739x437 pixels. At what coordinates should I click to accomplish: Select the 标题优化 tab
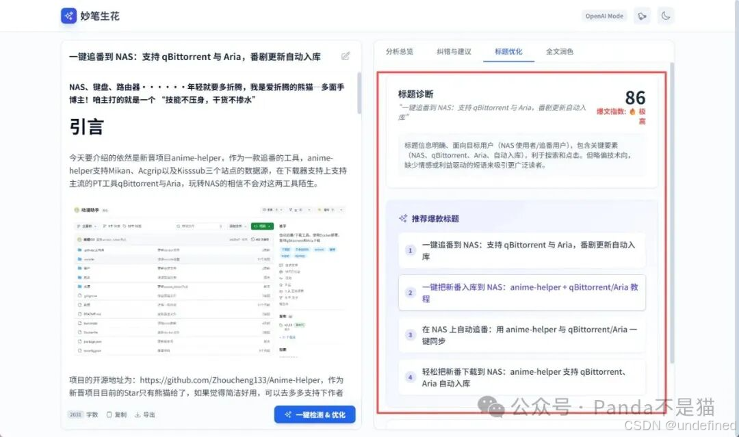508,51
